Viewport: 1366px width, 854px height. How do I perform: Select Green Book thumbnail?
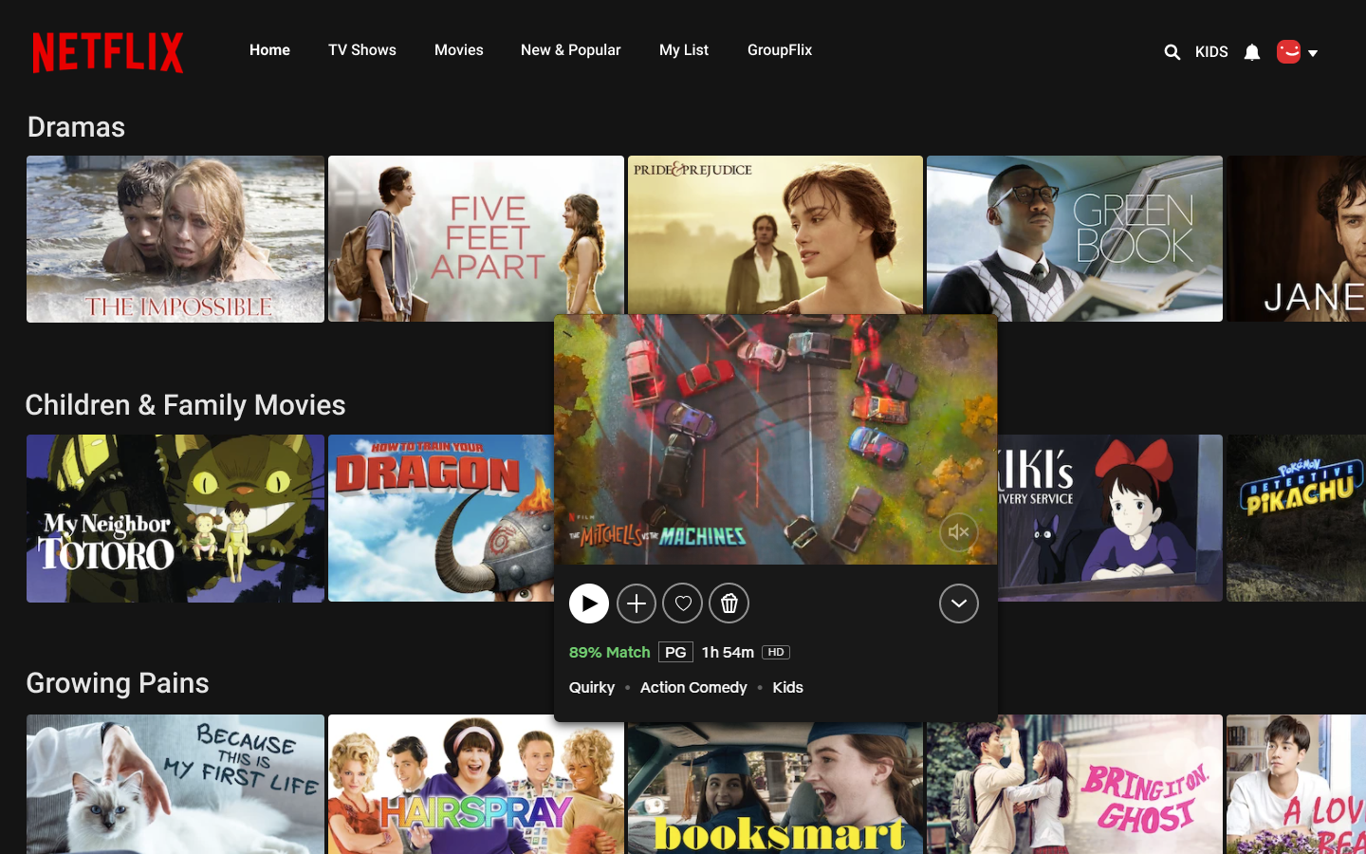(1075, 239)
